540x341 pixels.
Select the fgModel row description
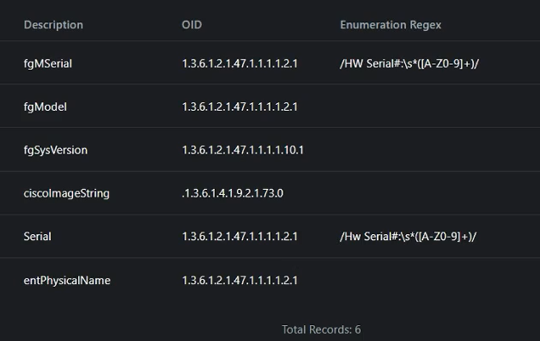tap(45, 107)
